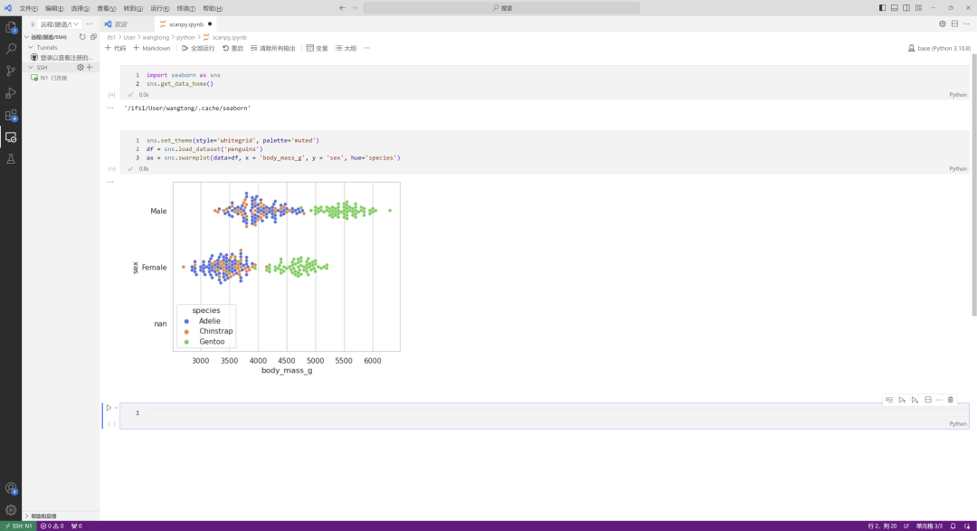
Task: Open the 查看 (View) menu
Action: [107, 8]
